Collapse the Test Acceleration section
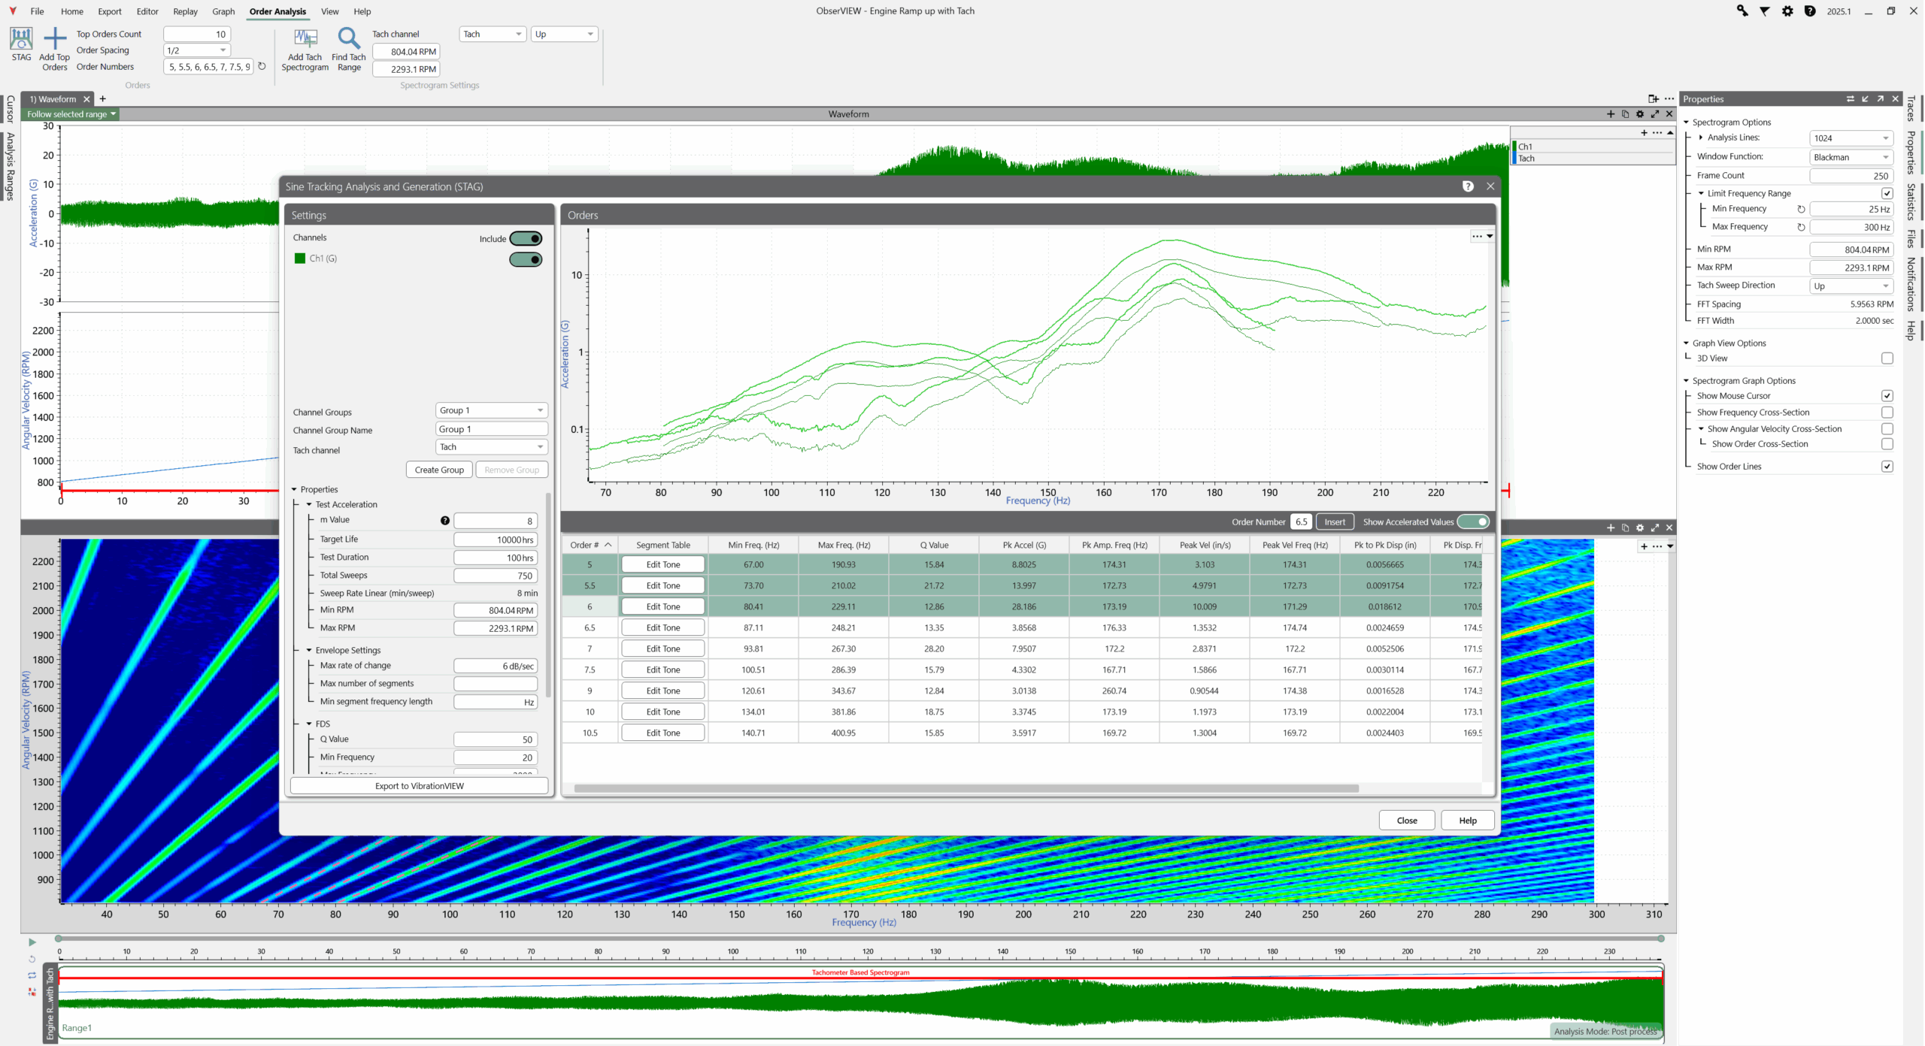Viewport: 1925px width, 1046px height. [308, 505]
